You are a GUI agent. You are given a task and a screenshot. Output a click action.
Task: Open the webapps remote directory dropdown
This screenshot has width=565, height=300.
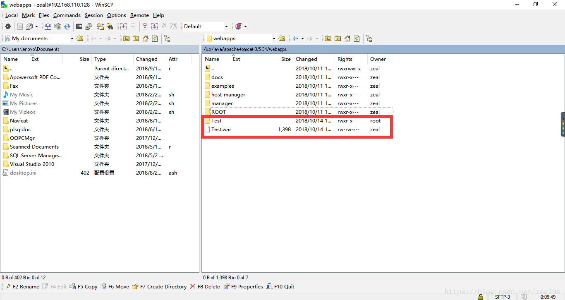(x=273, y=38)
